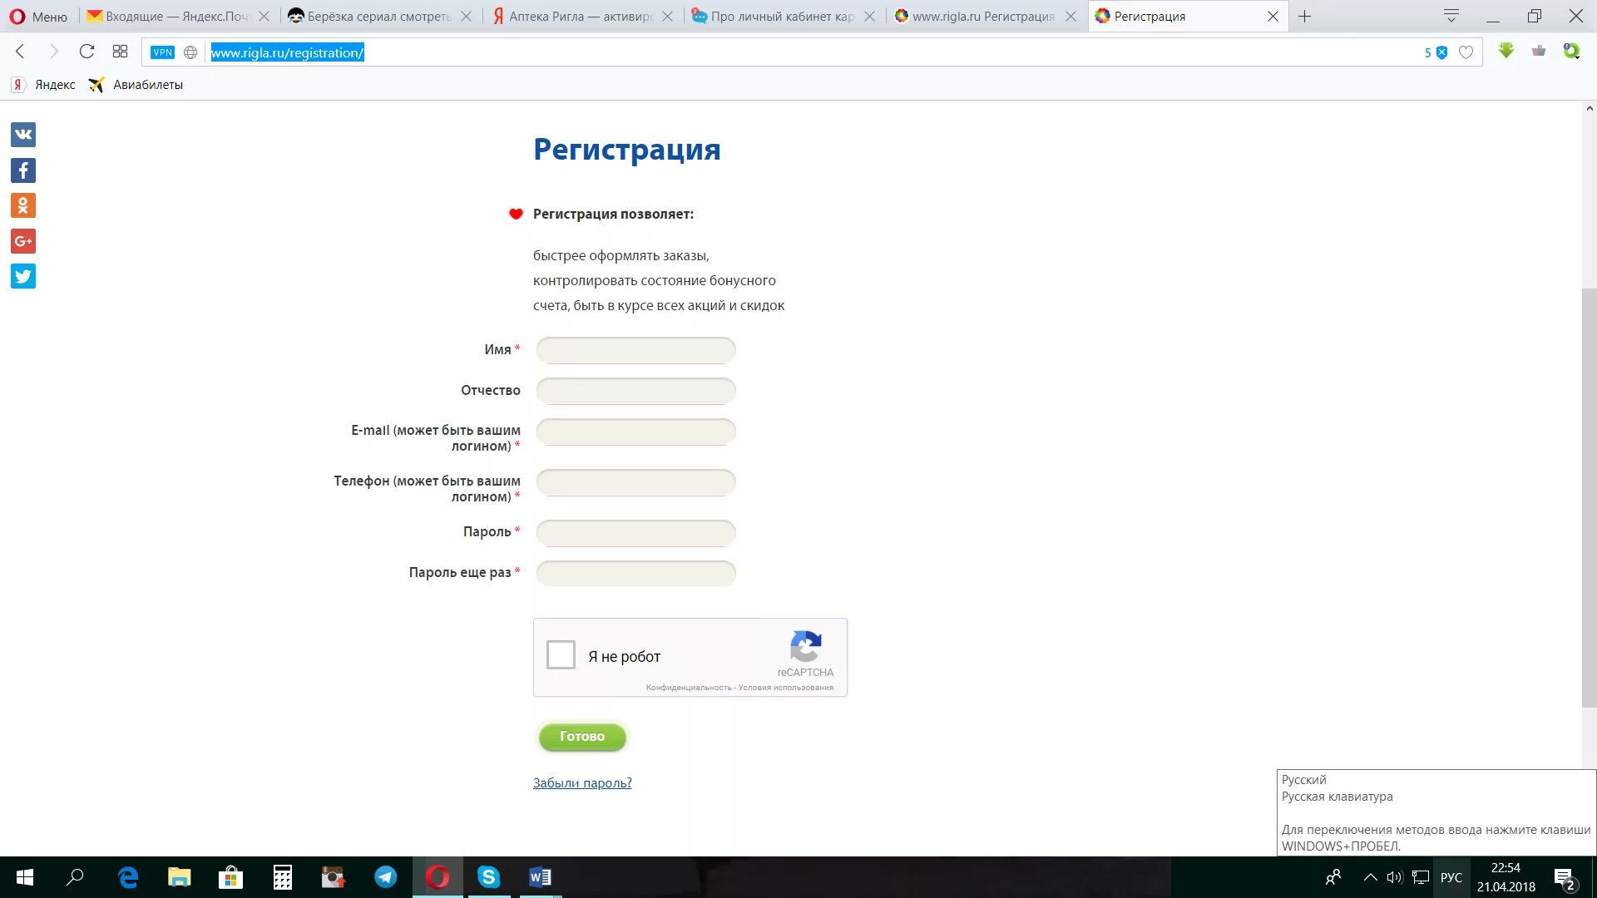The height and width of the screenshot is (898, 1597).
Task: Toggle ad blocker shield icon
Action: [x=1441, y=52]
